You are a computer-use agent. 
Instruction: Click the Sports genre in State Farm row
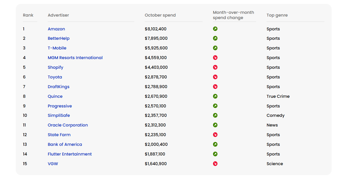(x=273, y=135)
